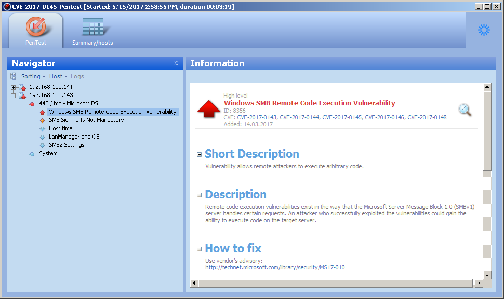Click the zoom magnifier icon in Information panel
Image resolution: width=504 pixels, height=299 pixels.
tap(465, 110)
